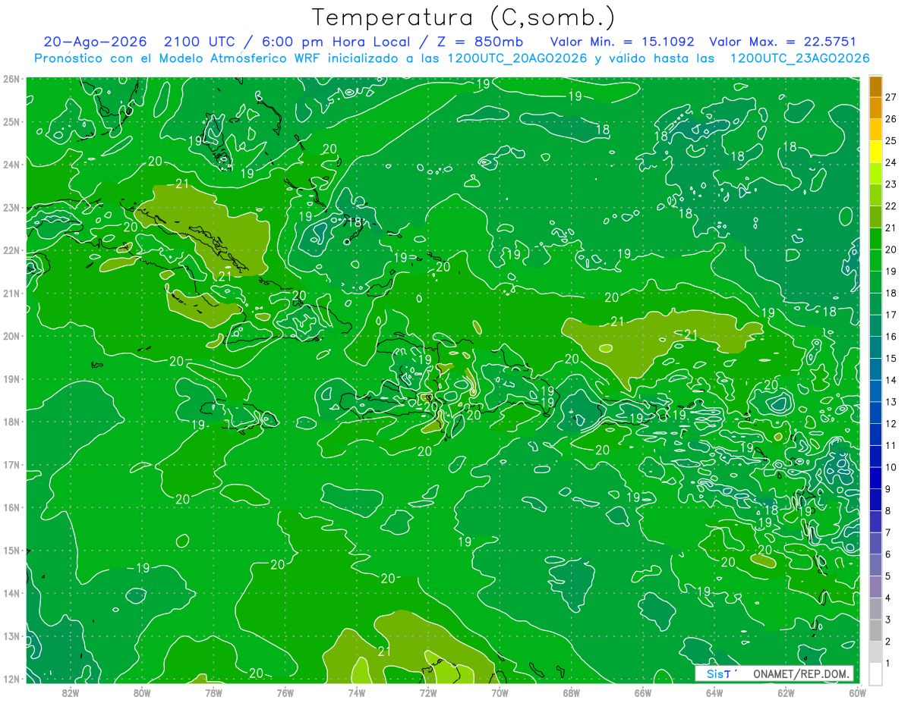
Task: Click the yellow swatch between 24 and 25
Action: point(875,152)
